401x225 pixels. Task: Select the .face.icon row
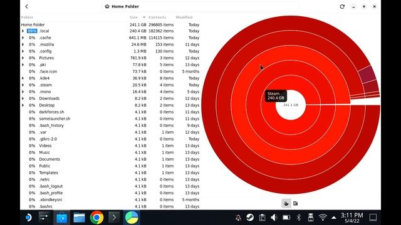[110, 71]
